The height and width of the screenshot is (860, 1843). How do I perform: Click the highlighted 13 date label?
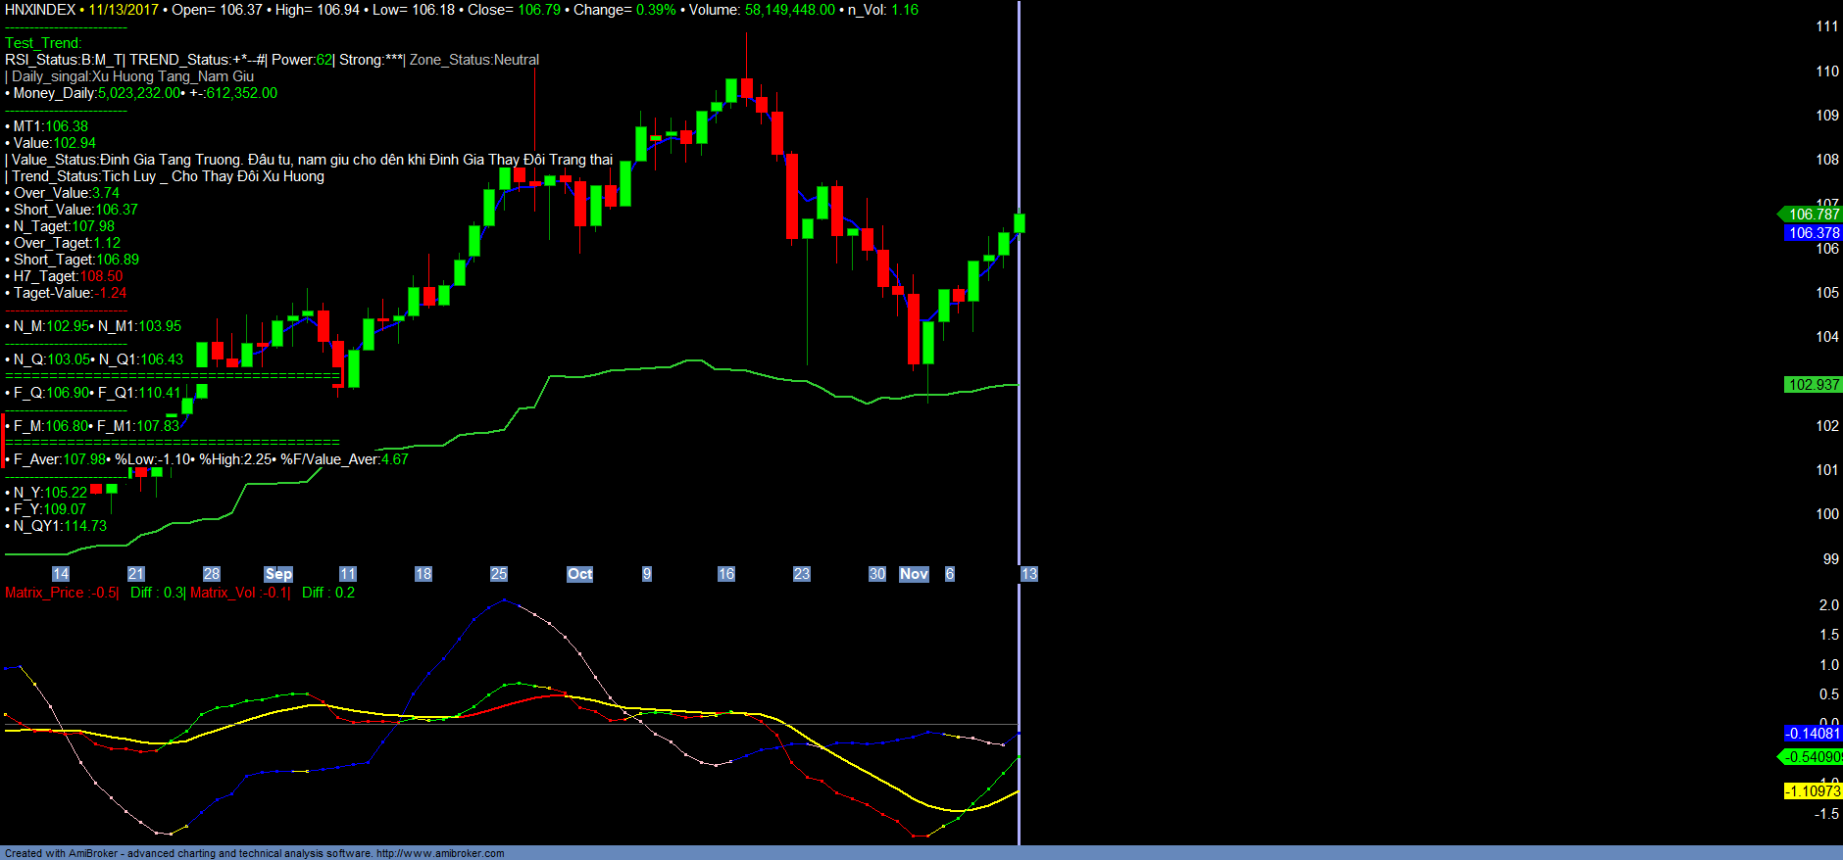pyautogui.click(x=1028, y=574)
